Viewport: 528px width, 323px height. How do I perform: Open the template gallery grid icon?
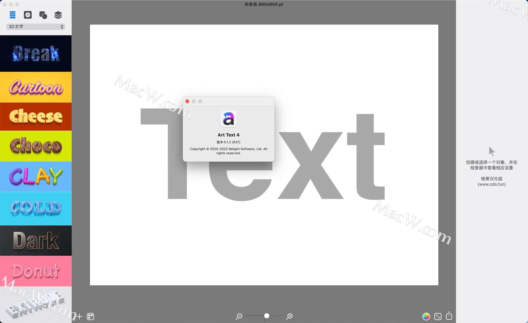[x=90, y=316]
